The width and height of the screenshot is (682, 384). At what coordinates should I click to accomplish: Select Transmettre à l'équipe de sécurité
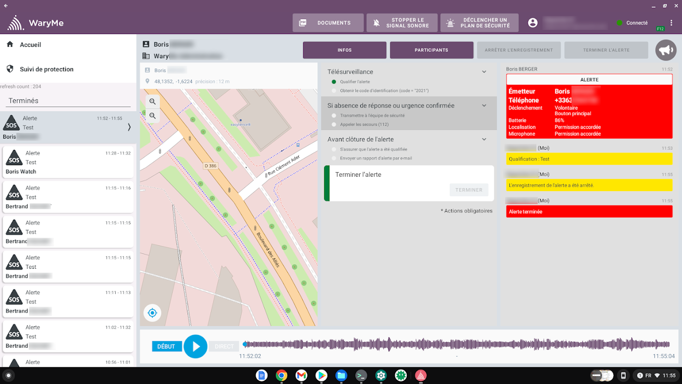[x=334, y=116]
